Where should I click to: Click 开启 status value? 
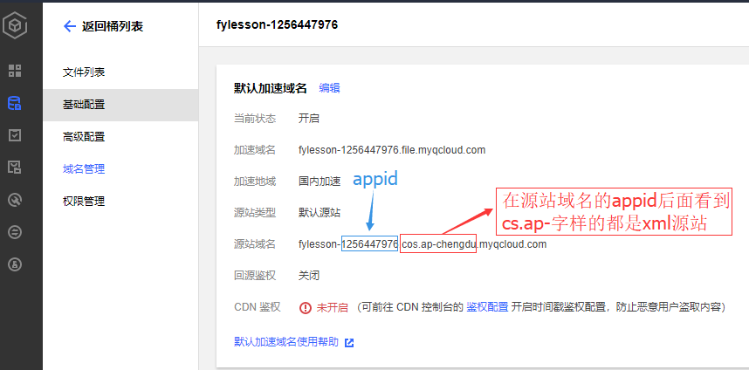(308, 119)
